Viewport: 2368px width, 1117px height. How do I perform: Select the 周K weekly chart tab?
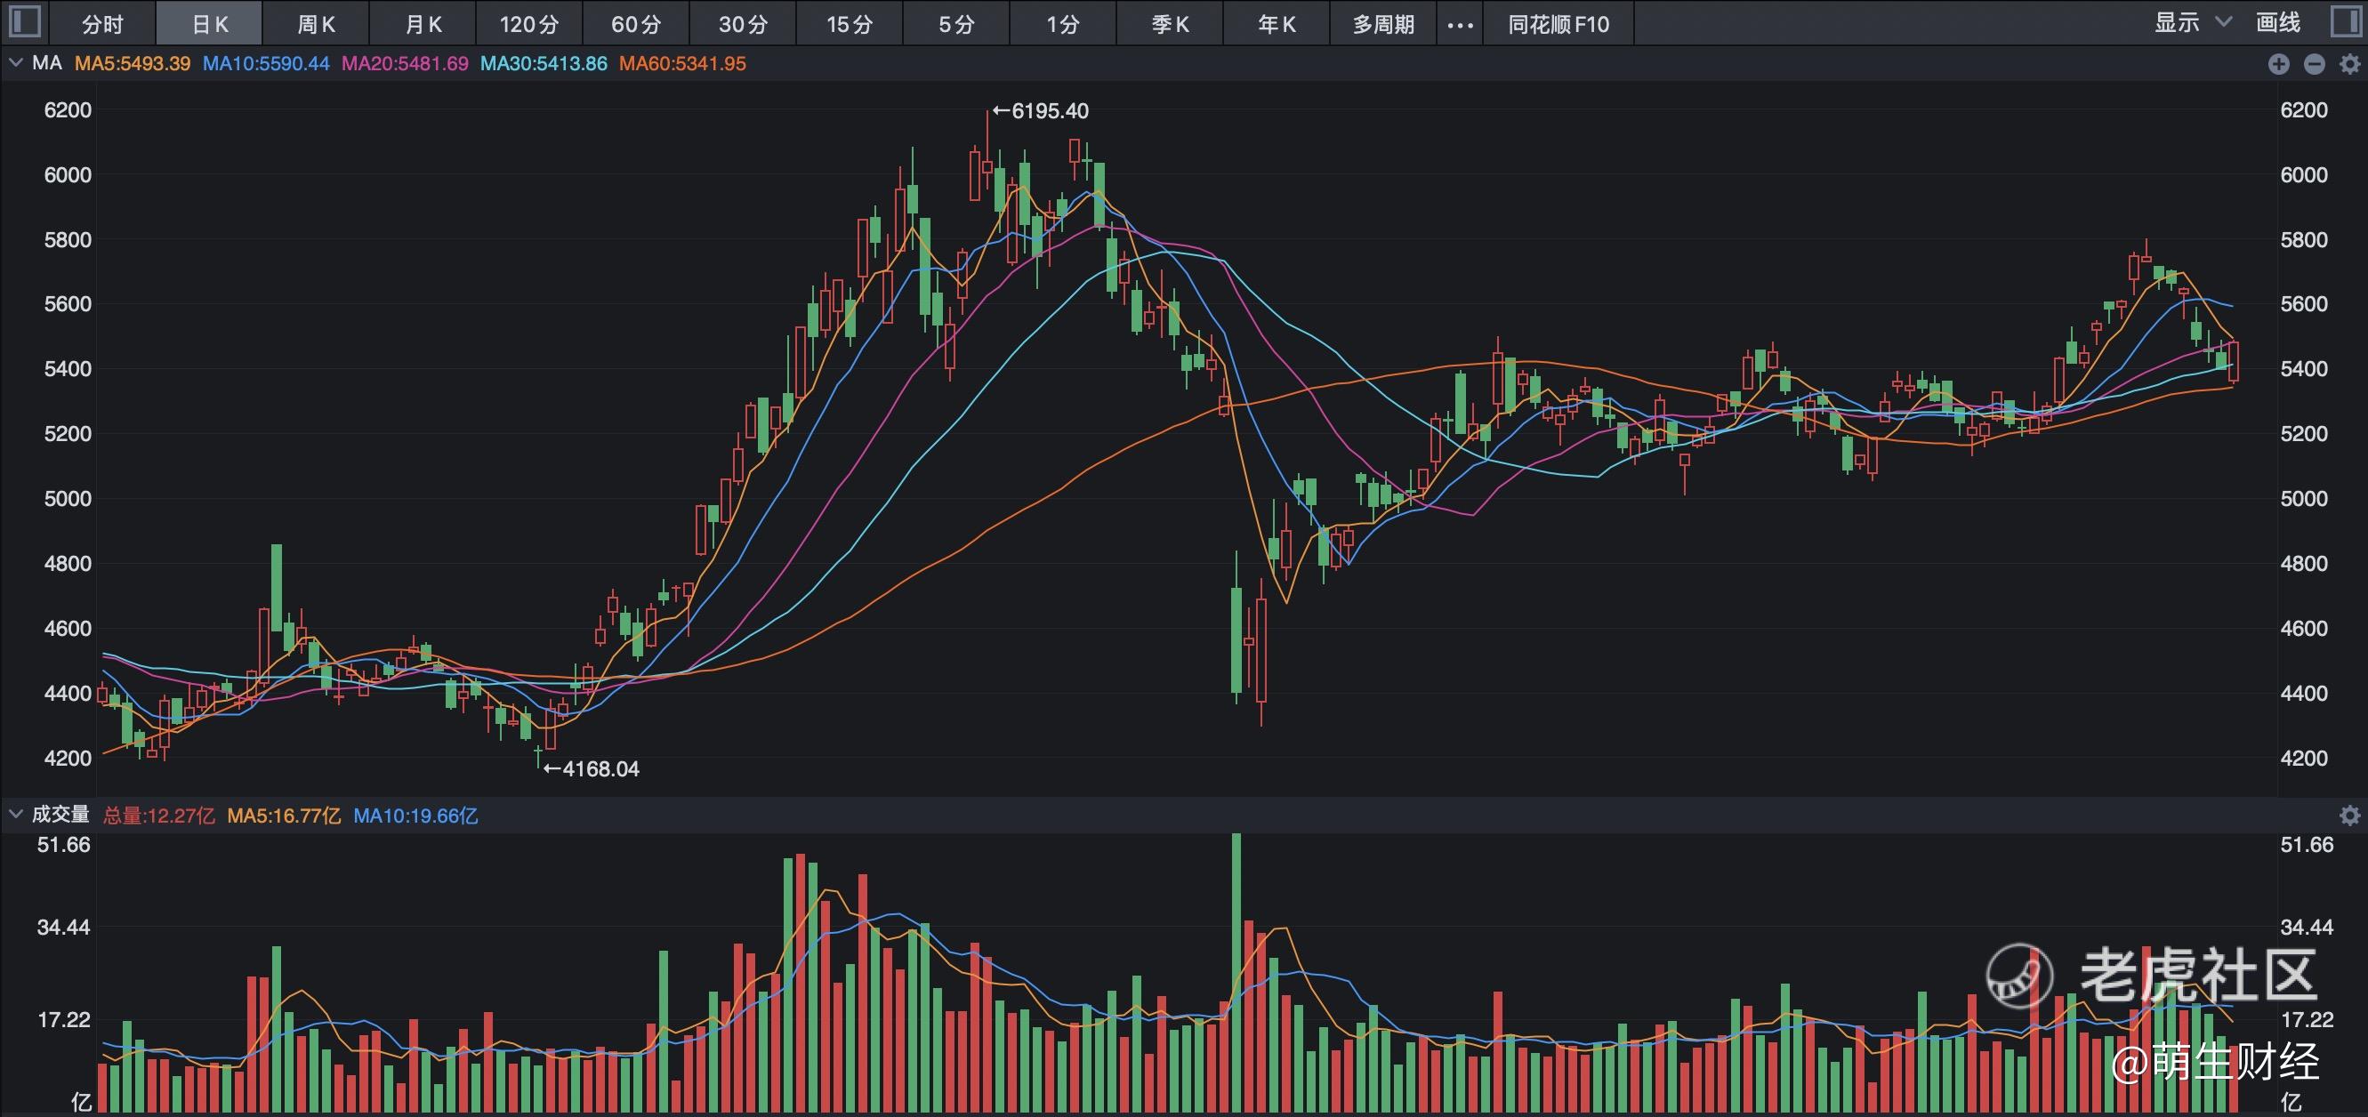[x=316, y=24]
